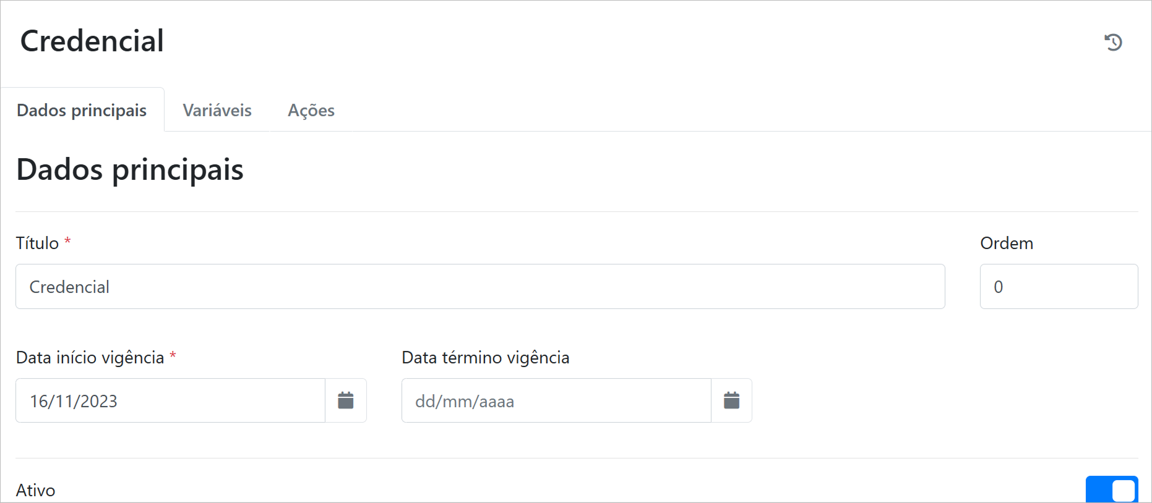Open calendar picker for Data término vigência
The height and width of the screenshot is (503, 1152).
(731, 400)
